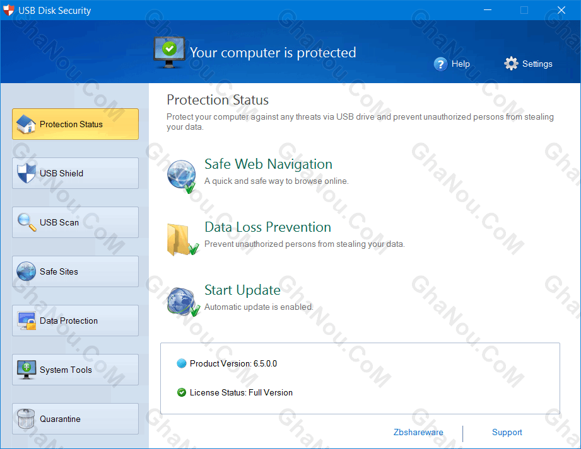Viewport: 581px width, 449px height.
Task: Click 'A quick and safe way to browse online.'
Action: point(276,181)
